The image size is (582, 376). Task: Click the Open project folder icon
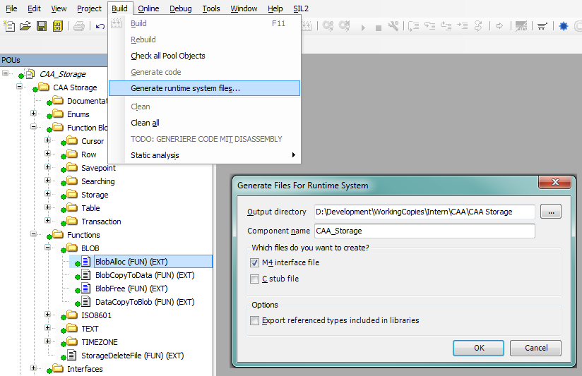pyautogui.click(x=25, y=26)
